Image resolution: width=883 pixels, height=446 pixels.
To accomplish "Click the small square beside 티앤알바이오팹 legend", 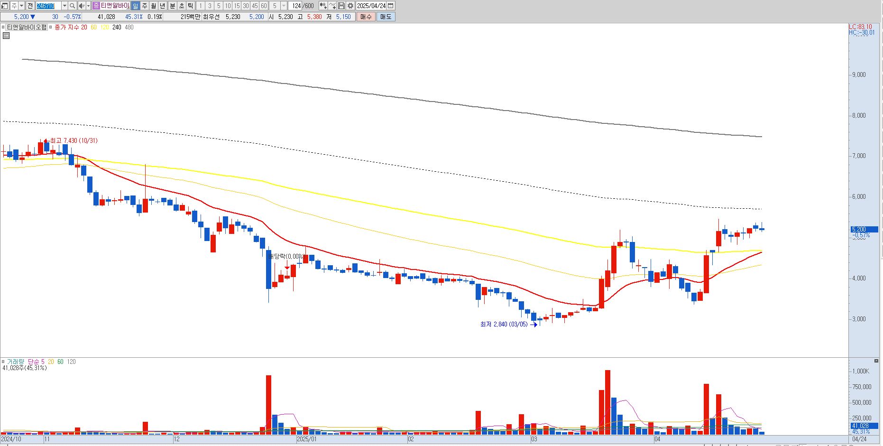I will 3,27.
